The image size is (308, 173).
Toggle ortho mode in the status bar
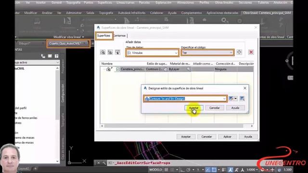click(x=182, y=170)
